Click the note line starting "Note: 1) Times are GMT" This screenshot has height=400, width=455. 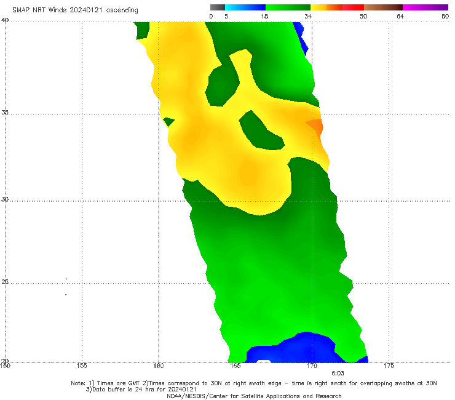[254, 383]
